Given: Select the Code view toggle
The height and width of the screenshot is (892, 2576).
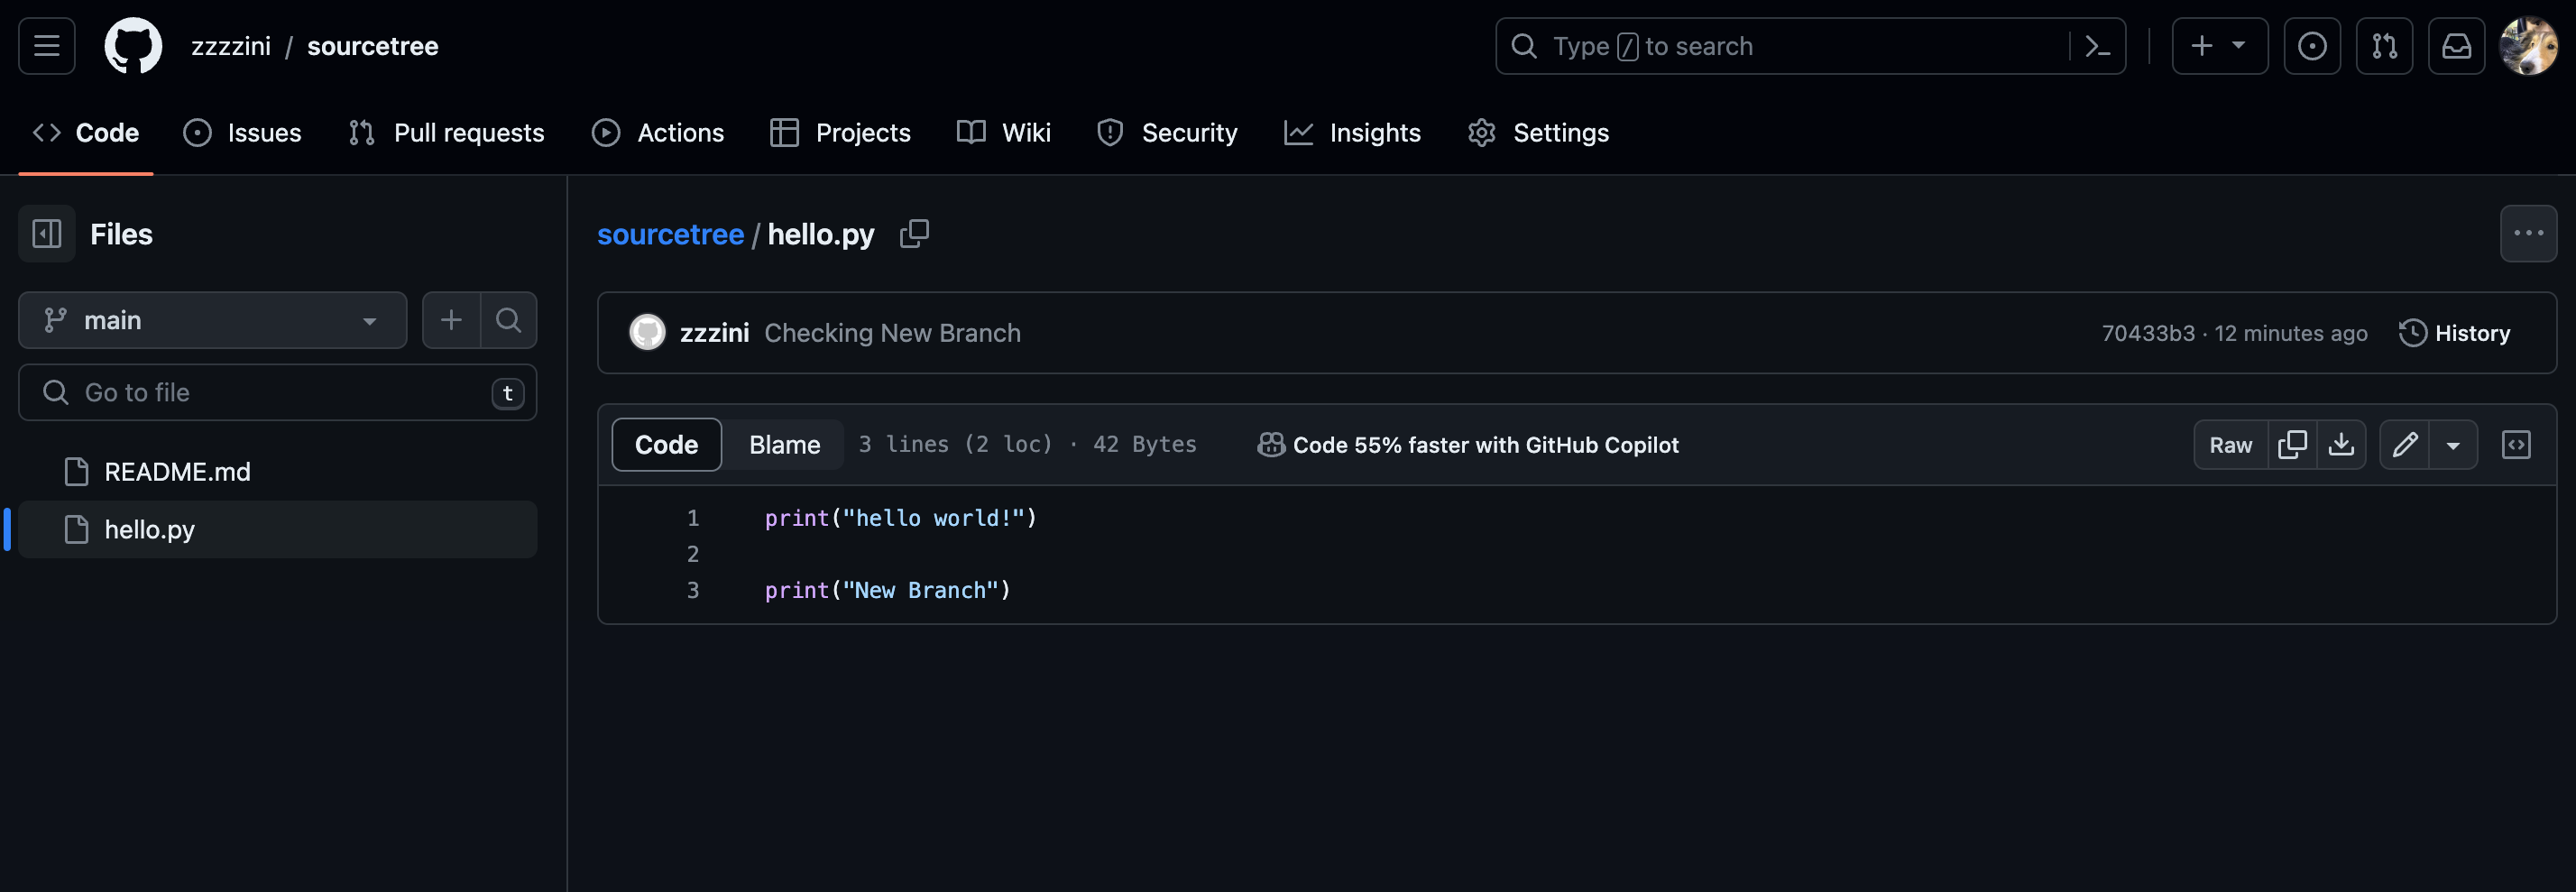Looking at the screenshot, I should click(666, 445).
